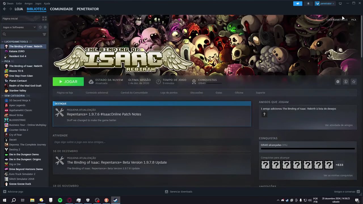
Task: Open penetrator account dropdown
Action: pos(325,3)
